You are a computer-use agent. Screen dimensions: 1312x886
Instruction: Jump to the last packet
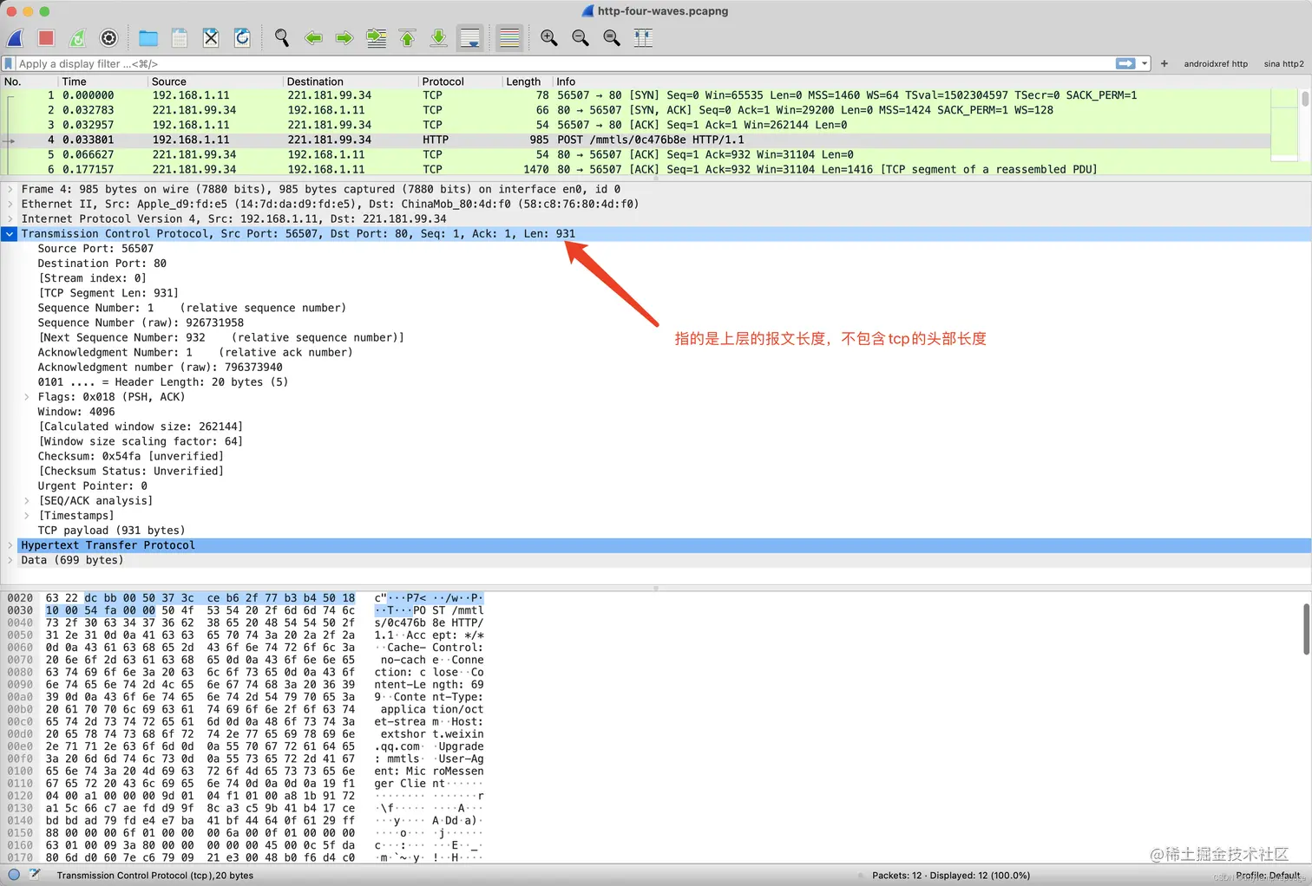click(438, 38)
